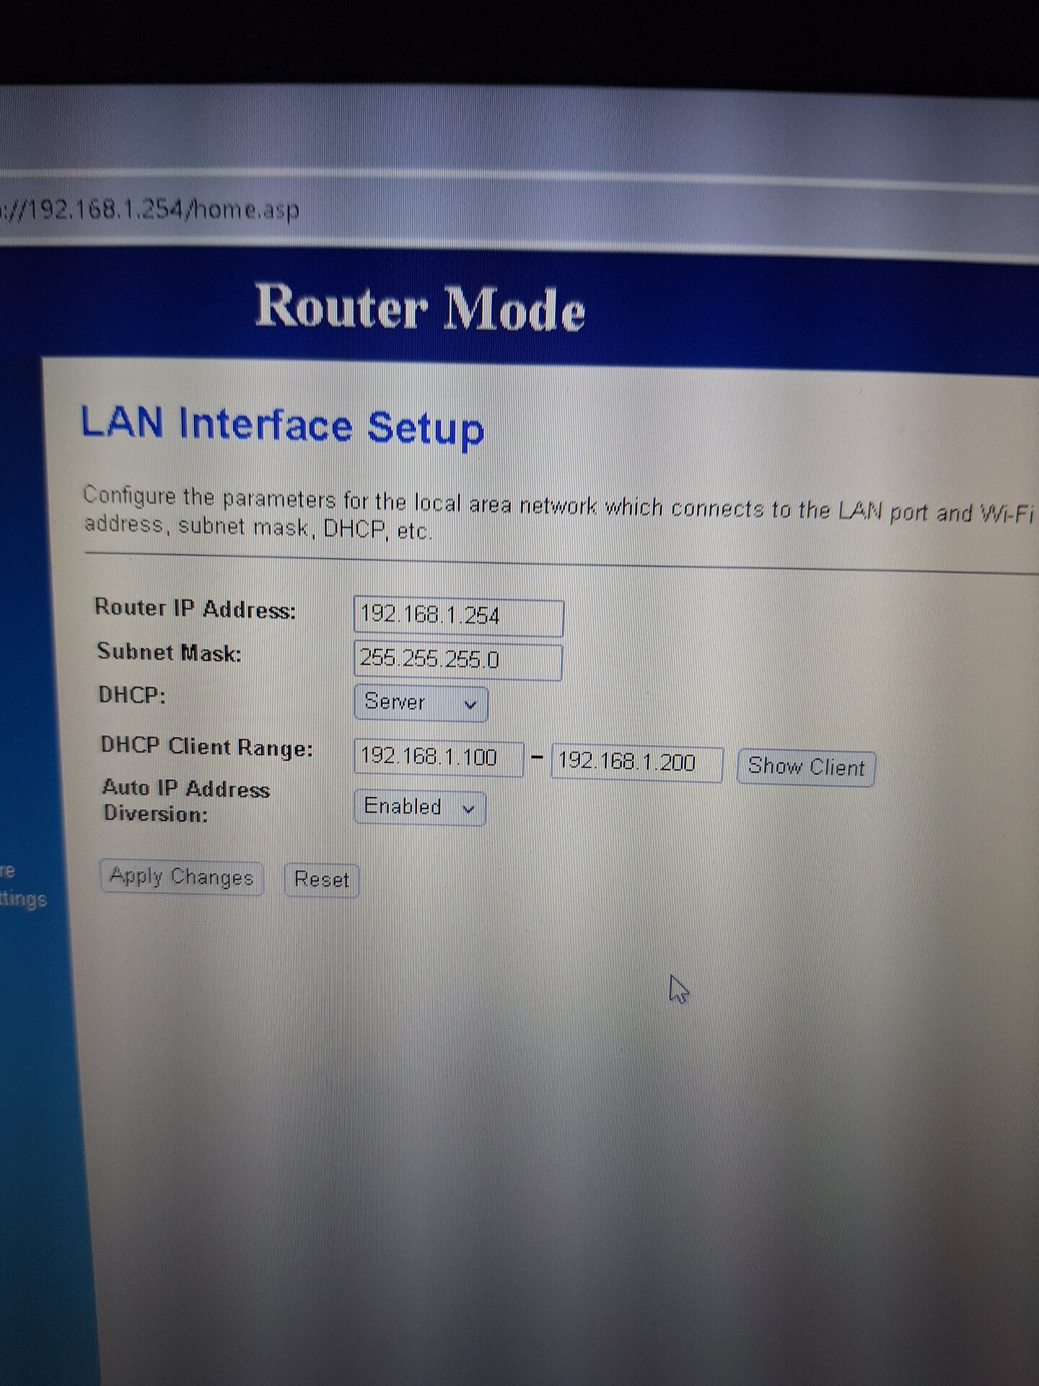
Task: Click the Reset button
Action: coord(322,880)
